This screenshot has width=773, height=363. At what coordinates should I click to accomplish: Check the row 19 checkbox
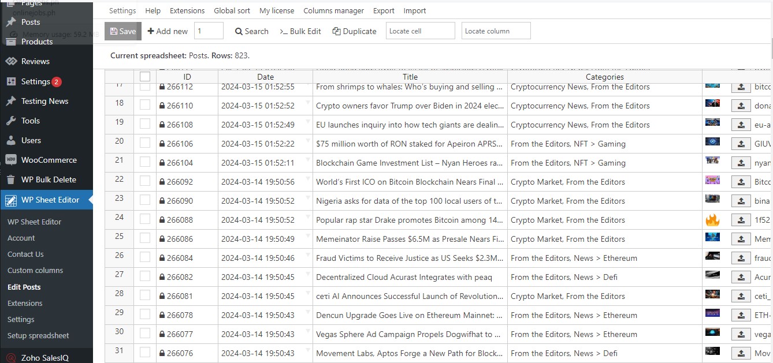[x=145, y=124]
